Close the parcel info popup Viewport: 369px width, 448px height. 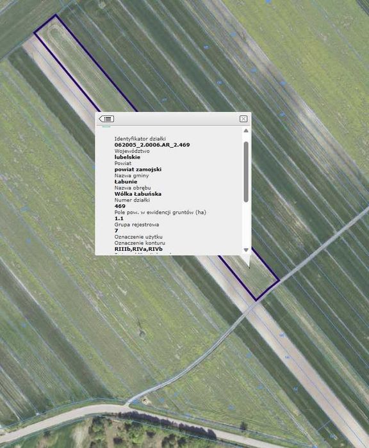(243, 118)
